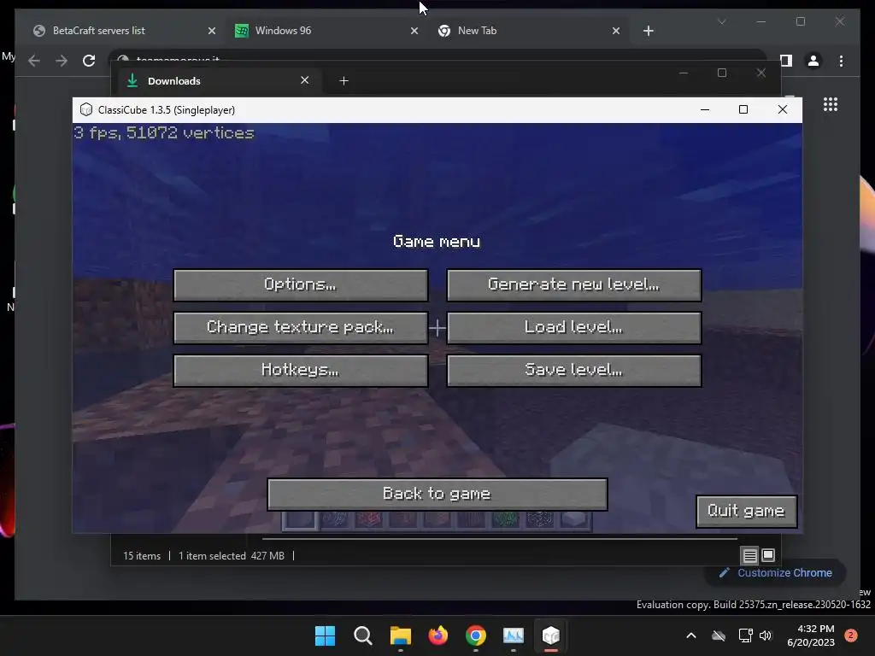Viewport: 875px width, 656px height.
Task: Close the BetaCraft servers list tab
Action: point(212,32)
